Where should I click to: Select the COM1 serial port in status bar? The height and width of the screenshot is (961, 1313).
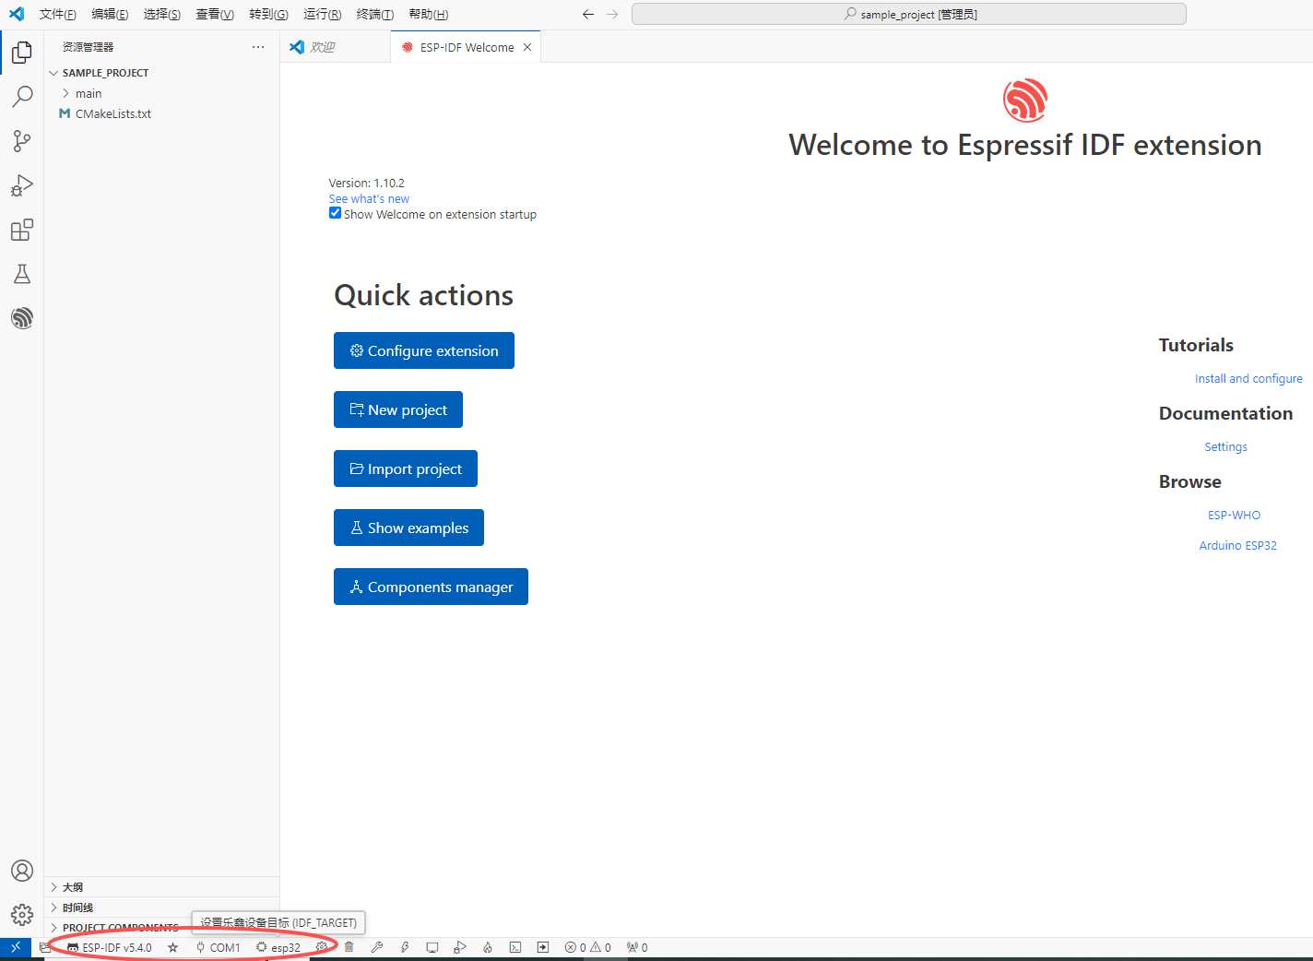coord(219,947)
